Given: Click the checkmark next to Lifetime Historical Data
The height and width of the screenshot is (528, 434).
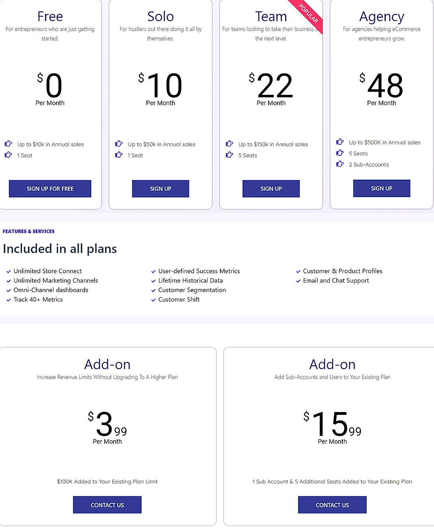Looking at the screenshot, I should coord(153,281).
